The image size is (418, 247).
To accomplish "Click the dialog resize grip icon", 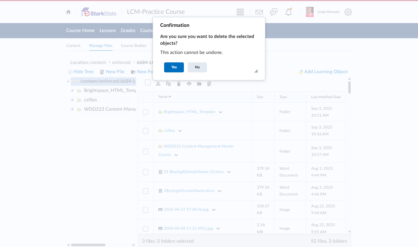I will [256, 71].
